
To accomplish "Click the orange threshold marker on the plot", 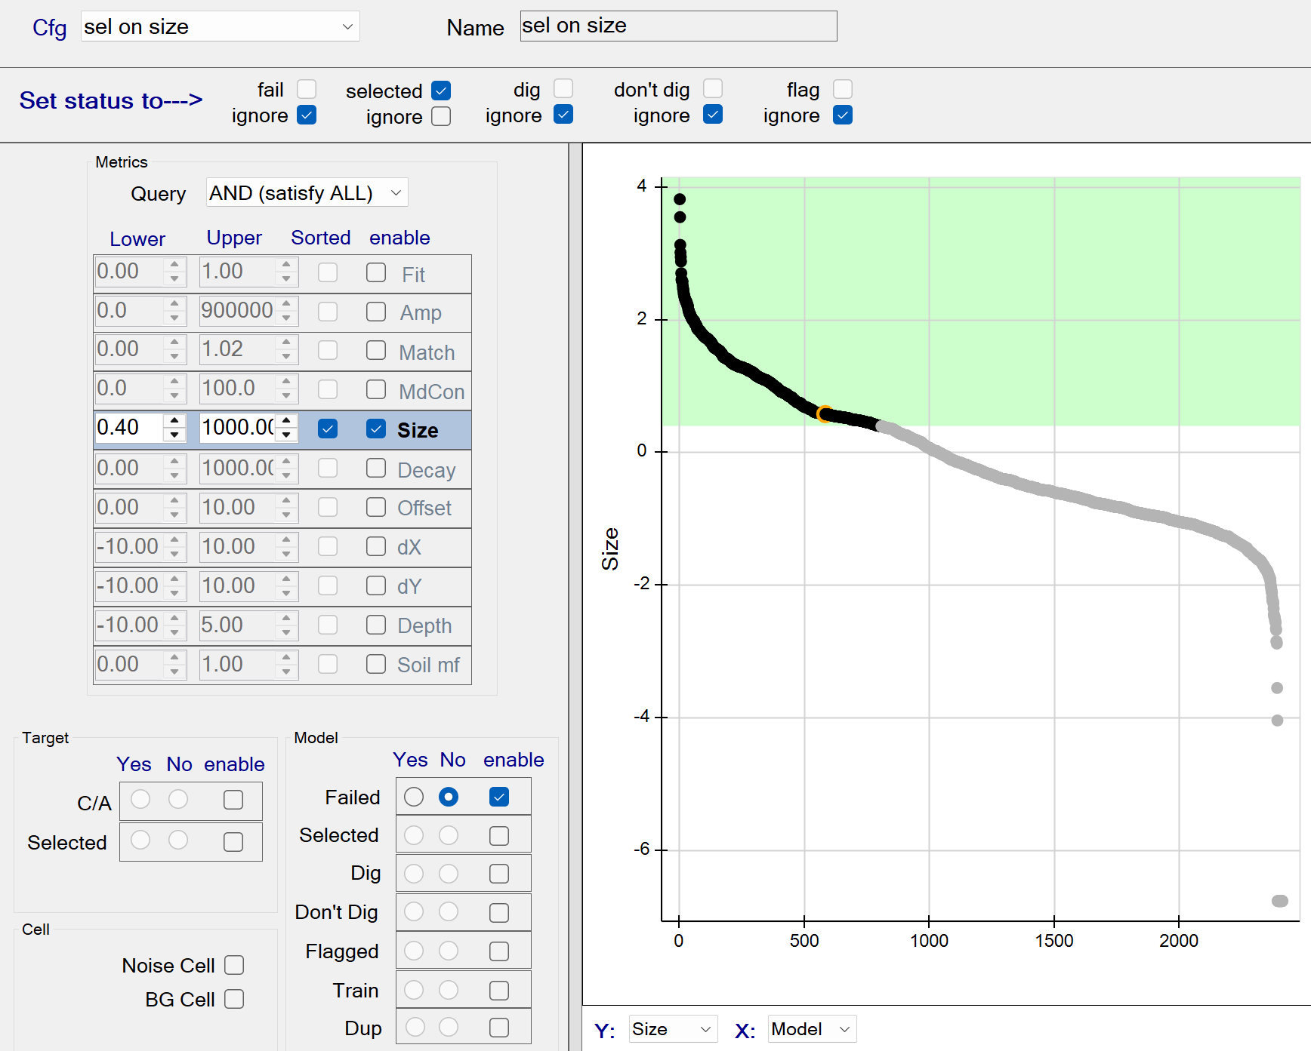I will [x=825, y=414].
